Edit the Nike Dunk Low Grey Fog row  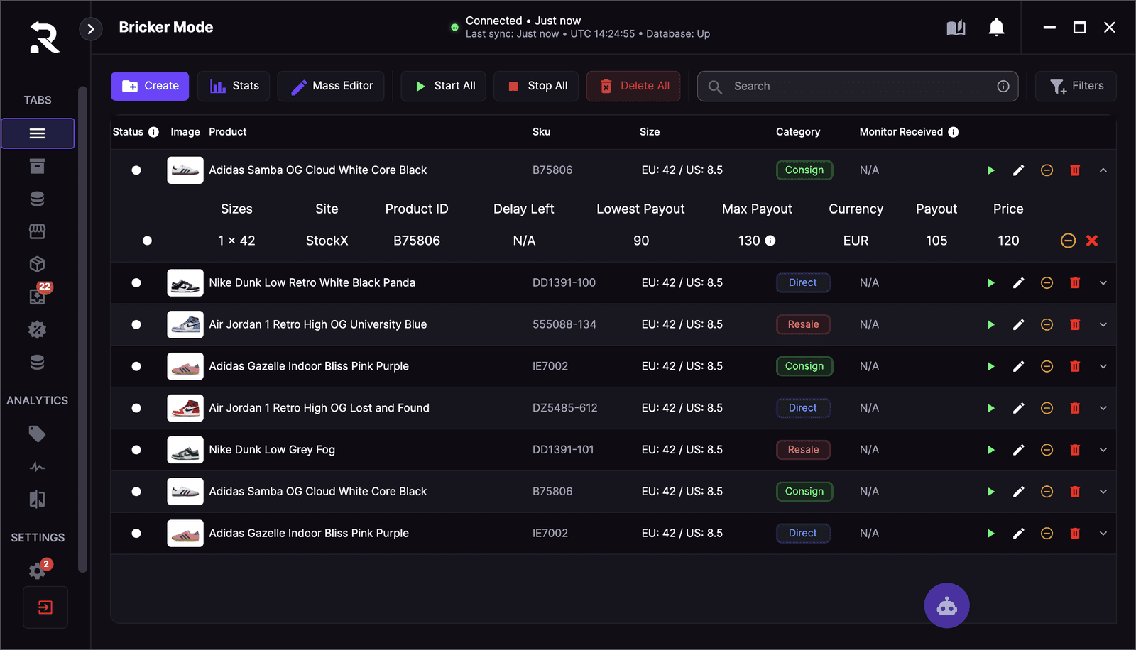point(1018,450)
